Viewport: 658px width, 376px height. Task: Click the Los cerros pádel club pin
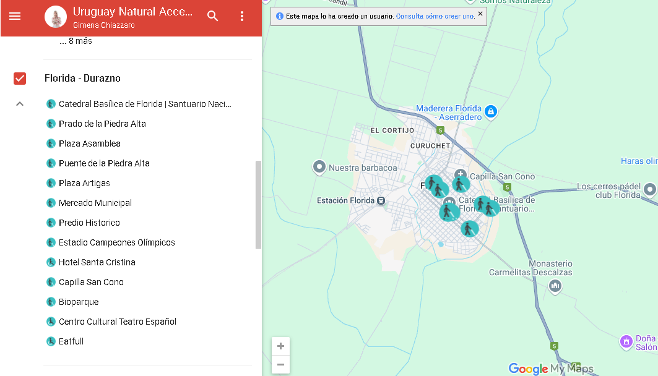coord(649,189)
